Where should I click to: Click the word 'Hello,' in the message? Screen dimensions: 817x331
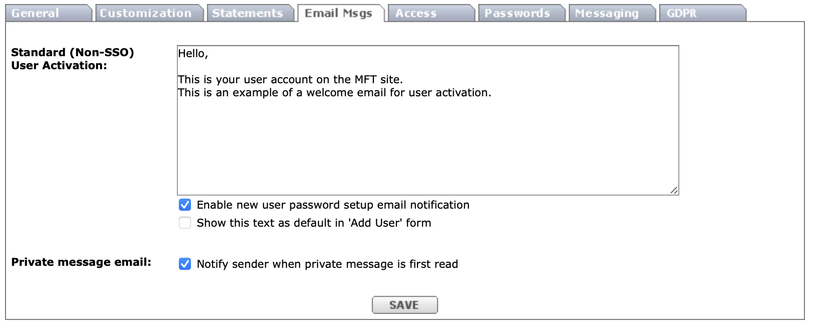click(193, 54)
